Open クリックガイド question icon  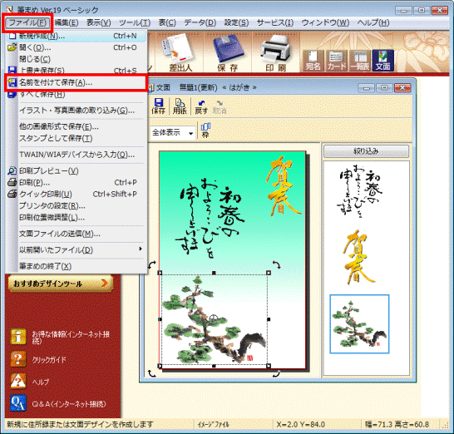[18, 359]
